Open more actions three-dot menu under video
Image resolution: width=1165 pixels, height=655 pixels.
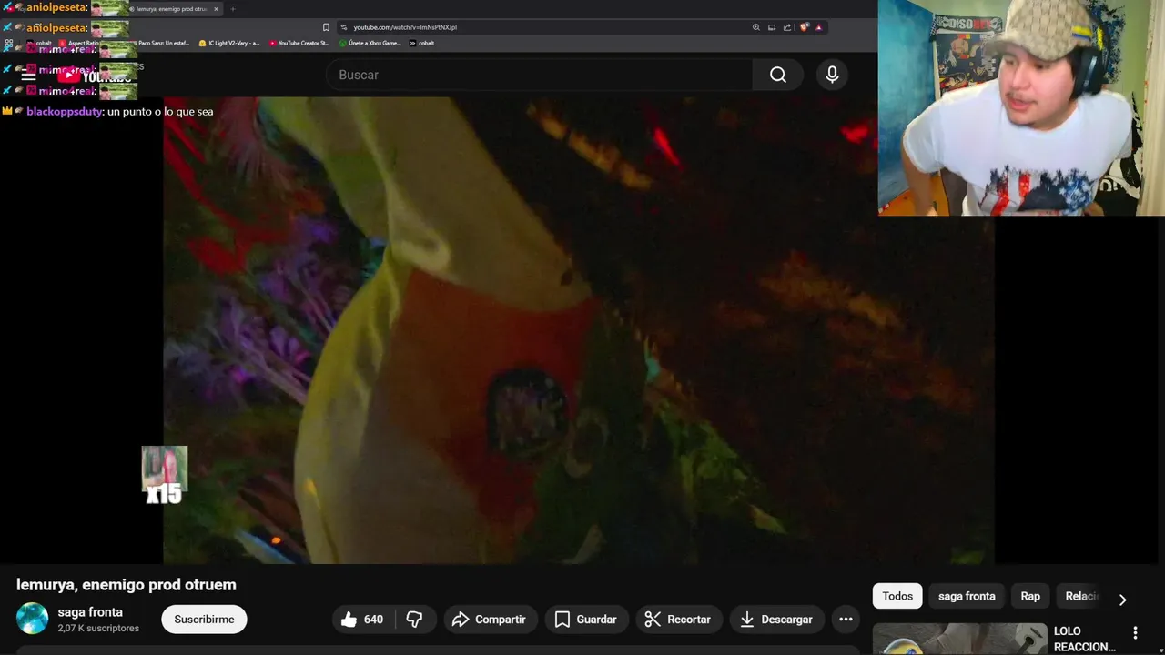coord(846,620)
